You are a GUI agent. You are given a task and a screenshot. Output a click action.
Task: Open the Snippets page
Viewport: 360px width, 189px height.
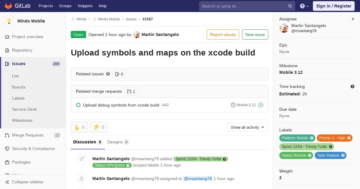[85, 6]
